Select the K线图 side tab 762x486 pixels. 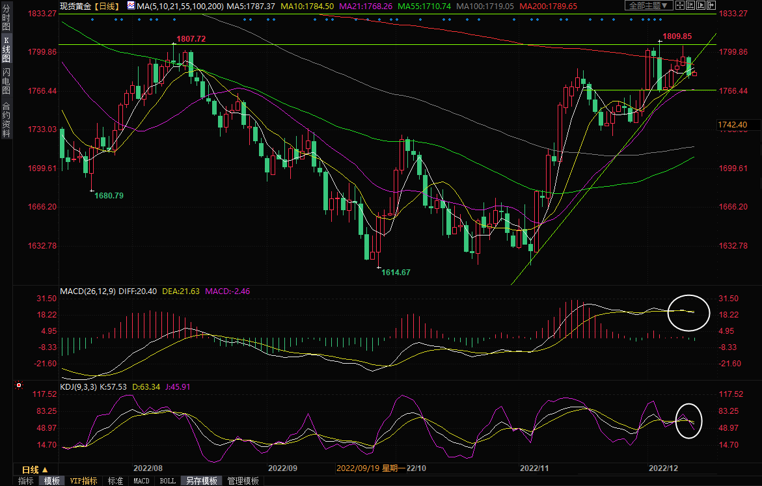click(x=6, y=48)
